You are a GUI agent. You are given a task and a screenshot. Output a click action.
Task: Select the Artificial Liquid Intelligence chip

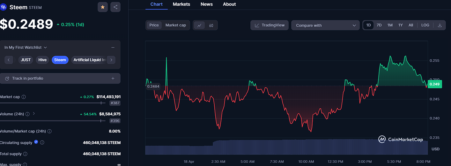tap(89, 60)
